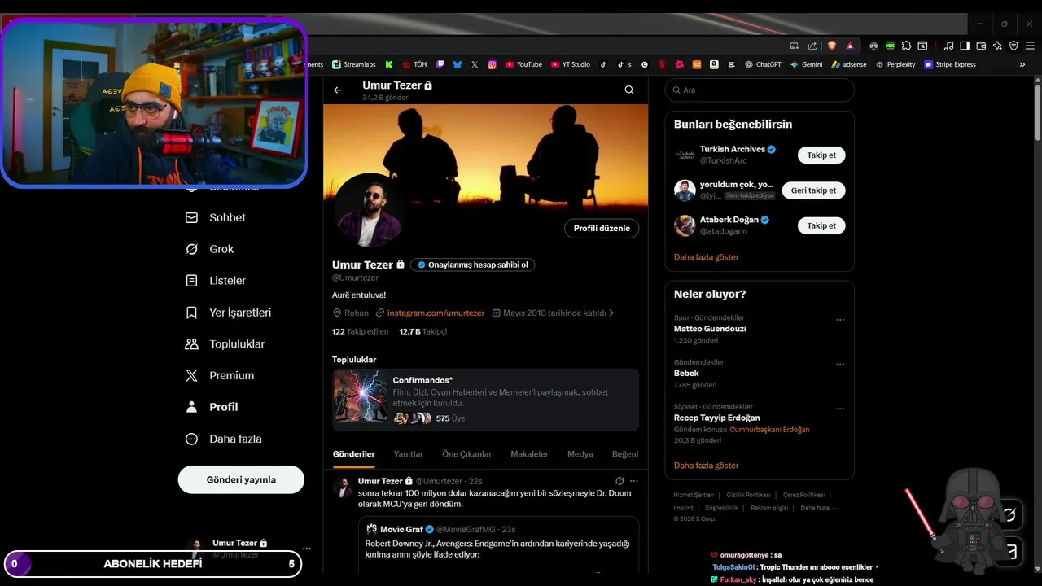The image size is (1042, 586).
Task: Click the Profili düzenle button
Action: [x=602, y=229]
